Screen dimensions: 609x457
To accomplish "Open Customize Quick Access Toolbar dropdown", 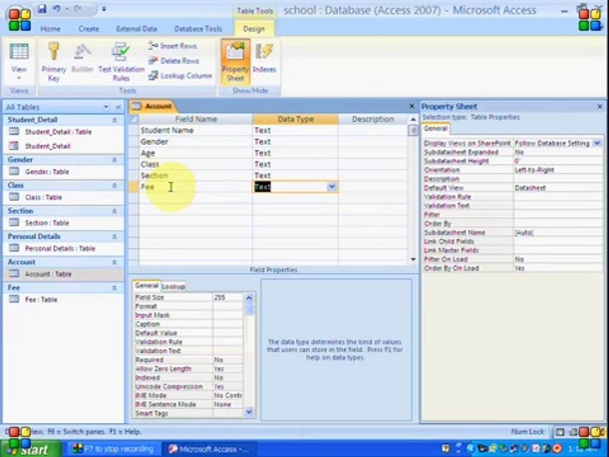I will pyautogui.click(x=104, y=8).
